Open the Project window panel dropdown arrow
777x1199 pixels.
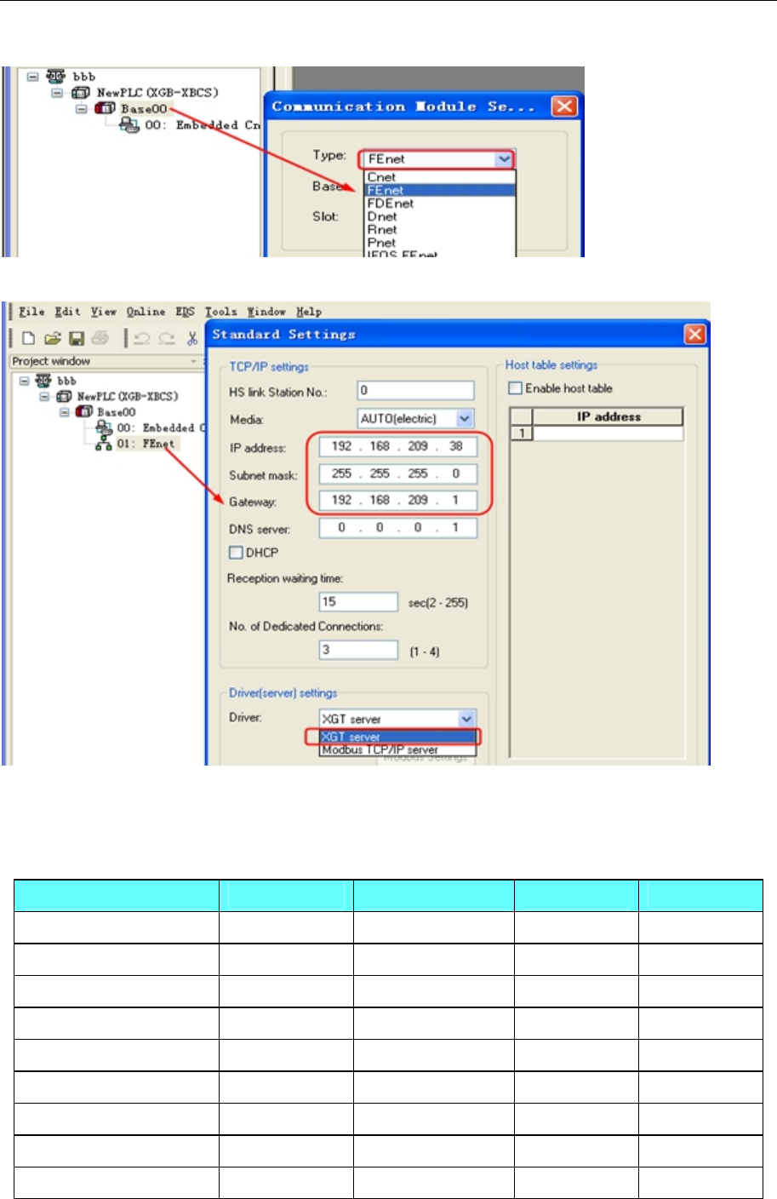tap(194, 361)
